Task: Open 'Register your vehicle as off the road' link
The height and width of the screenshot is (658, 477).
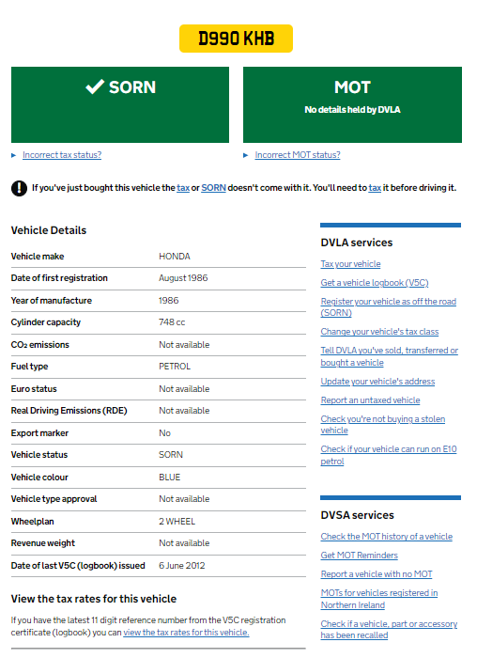Action: click(388, 307)
